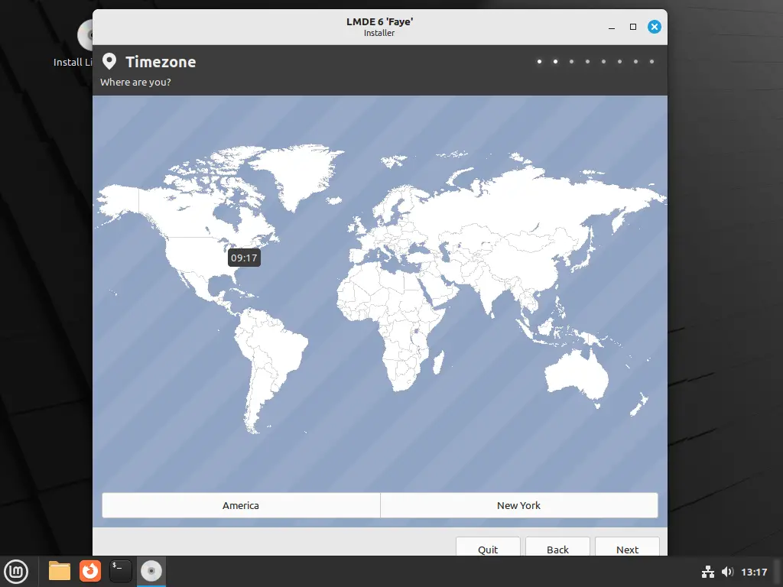Click the 09:17 time marker on the map

coord(244,258)
